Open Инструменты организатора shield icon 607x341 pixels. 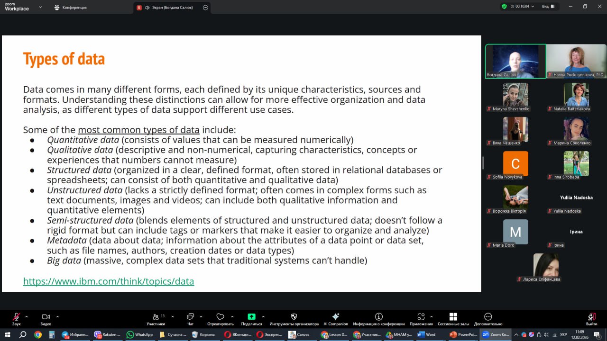(294, 317)
